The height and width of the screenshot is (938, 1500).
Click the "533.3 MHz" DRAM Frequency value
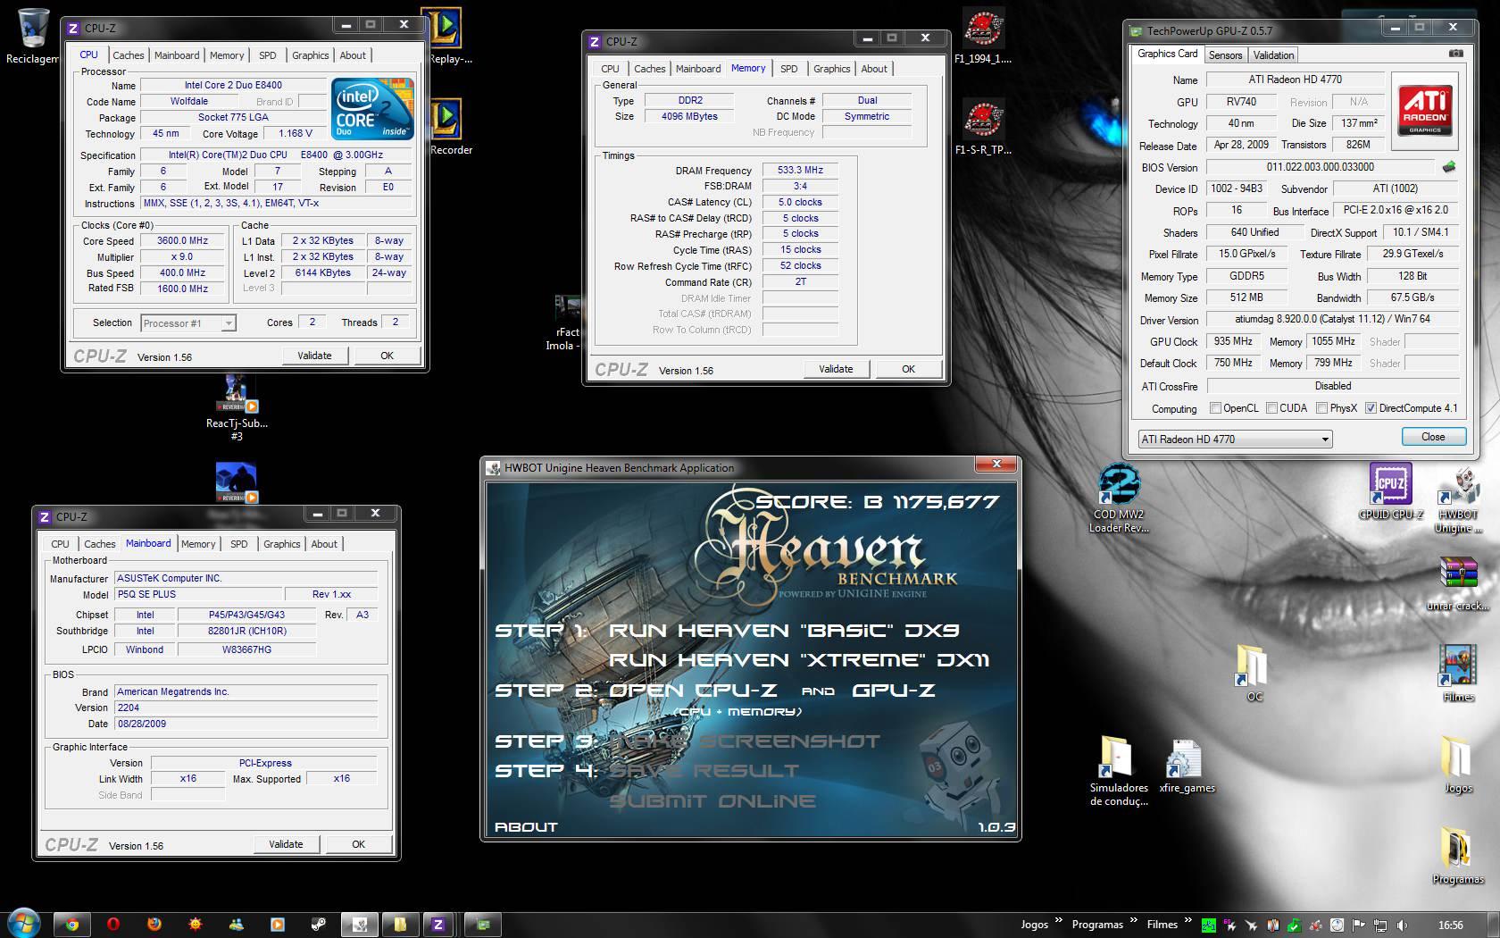[800, 170]
